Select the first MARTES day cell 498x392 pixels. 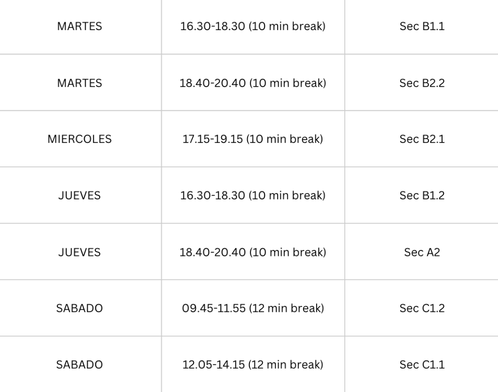pyautogui.click(x=80, y=26)
